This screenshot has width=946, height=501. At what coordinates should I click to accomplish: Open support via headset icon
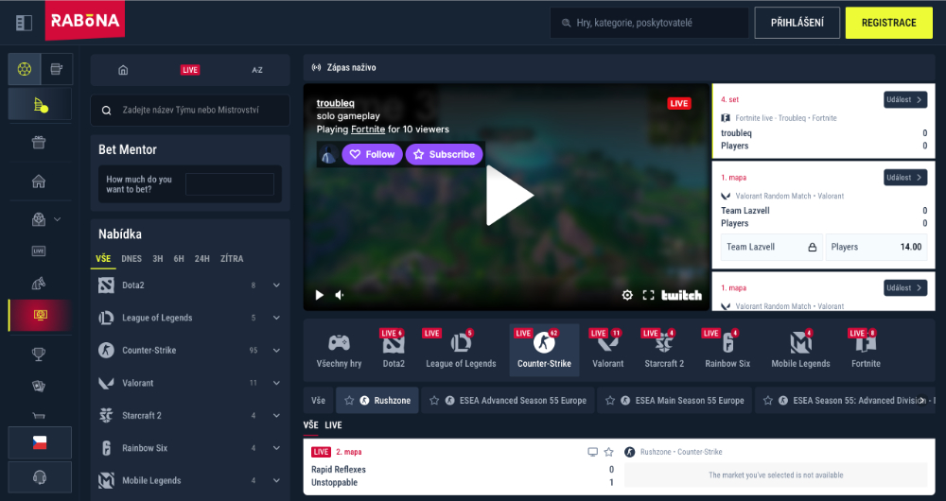coord(40,477)
